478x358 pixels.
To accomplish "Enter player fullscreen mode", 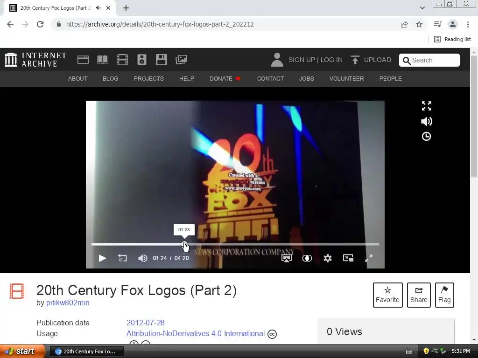I will pos(369,258).
